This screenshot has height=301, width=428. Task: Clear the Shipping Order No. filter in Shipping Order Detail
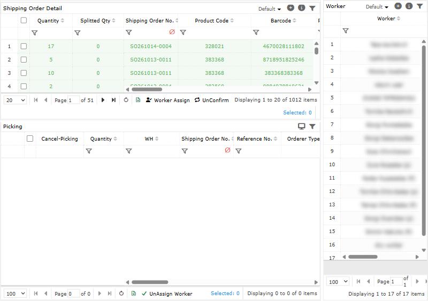[x=172, y=32]
